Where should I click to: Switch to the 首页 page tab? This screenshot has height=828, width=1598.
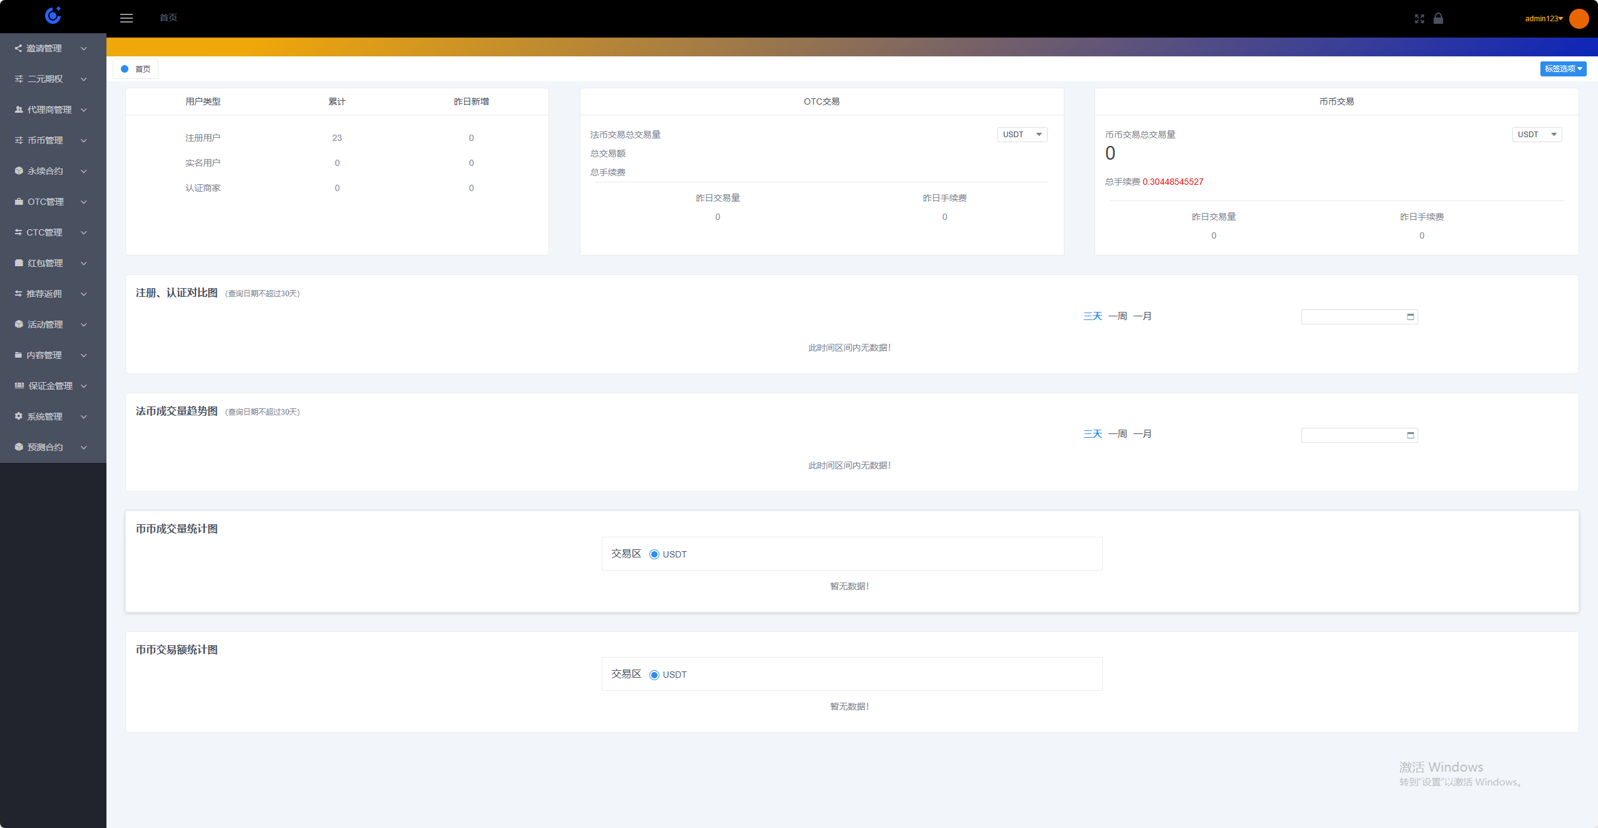(x=137, y=69)
